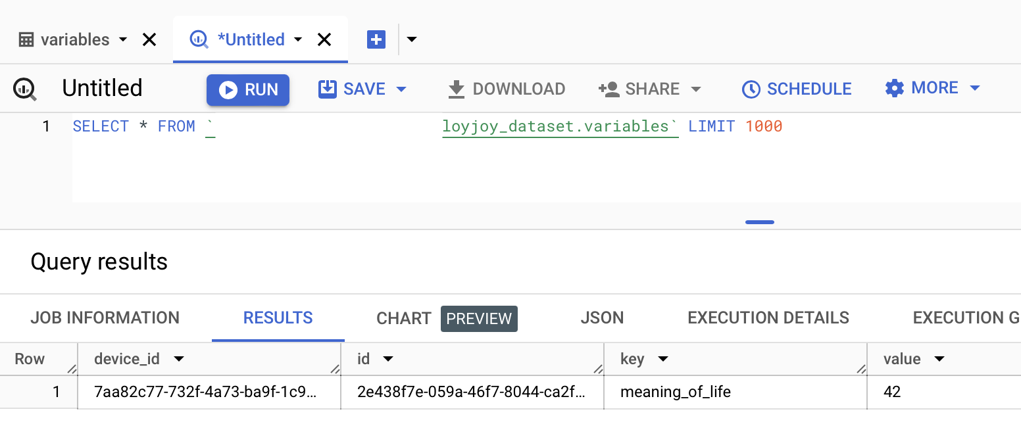Open the key column dropdown arrow
This screenshot has width=1021, height=426.
[x=662, y=359]
